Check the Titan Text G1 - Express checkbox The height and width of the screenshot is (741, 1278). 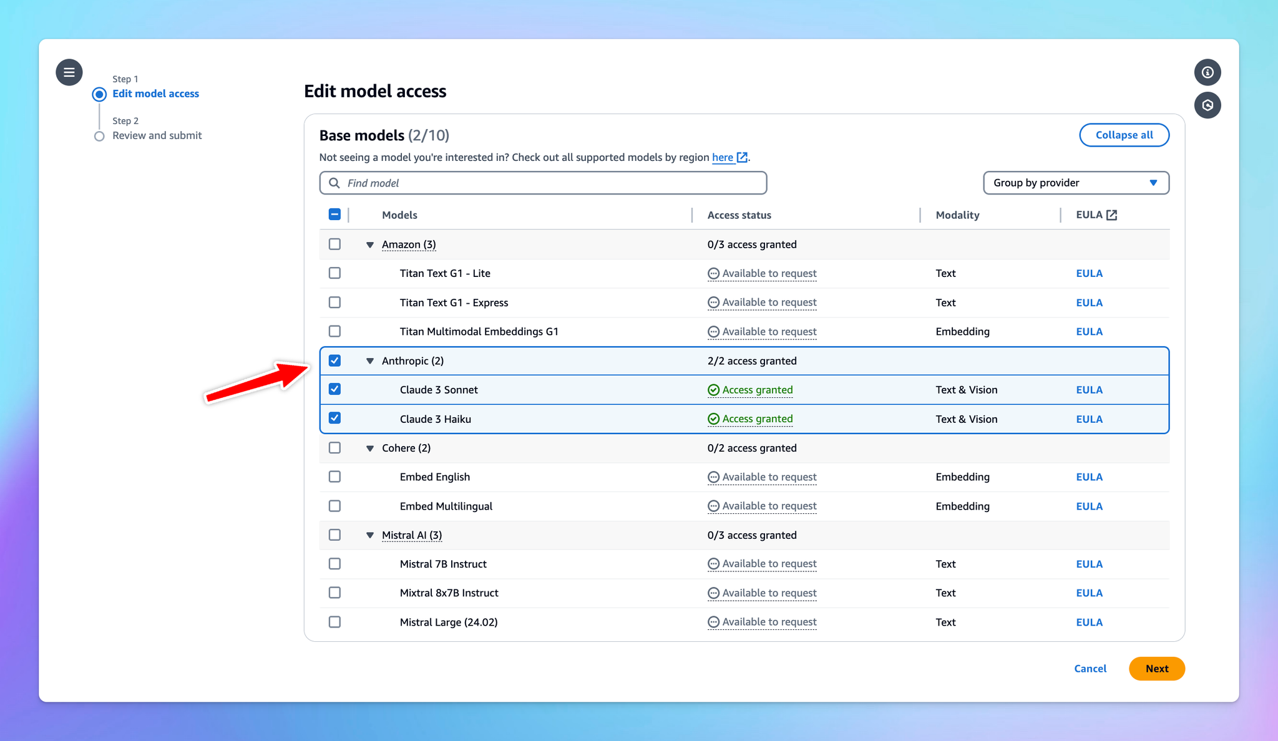(334, 302)
